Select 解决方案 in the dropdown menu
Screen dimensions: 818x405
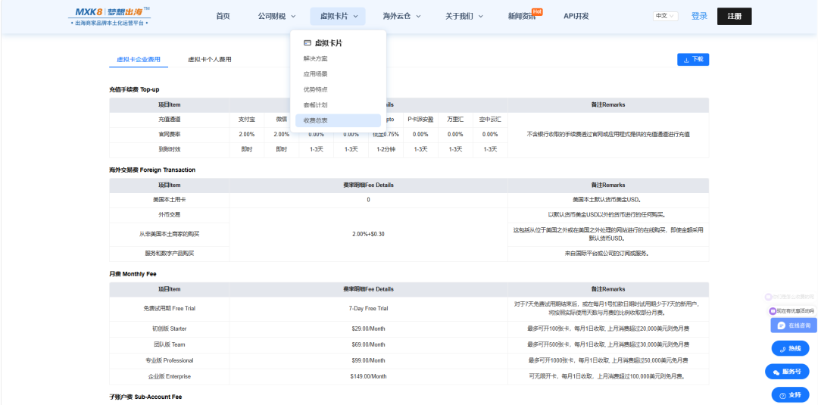coord(316,59)
